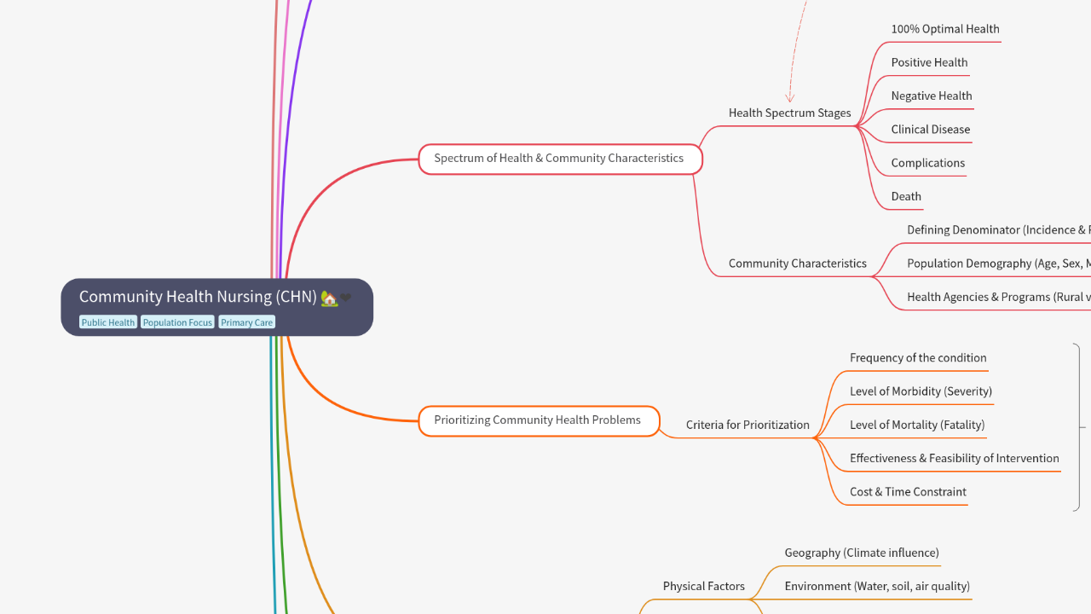Click the Geography (Climate influence) node
This screenshot has width=1091, height=614.
(x=862, y=553)
